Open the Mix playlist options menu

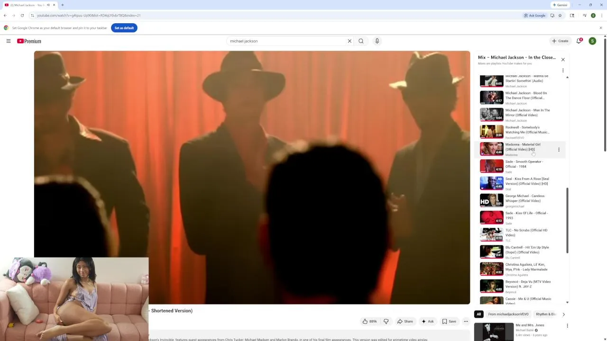(x=563, y=71)
